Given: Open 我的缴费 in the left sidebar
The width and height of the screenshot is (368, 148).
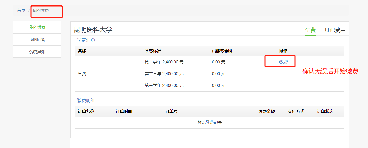Looking at the screenshot, I should point(37,28).
